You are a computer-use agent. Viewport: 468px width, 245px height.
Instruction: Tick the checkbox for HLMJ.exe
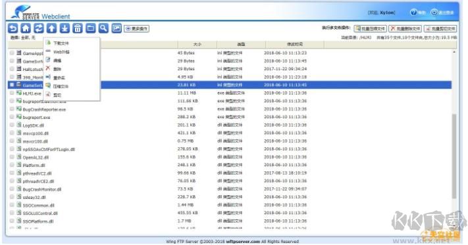click(12, 93)
